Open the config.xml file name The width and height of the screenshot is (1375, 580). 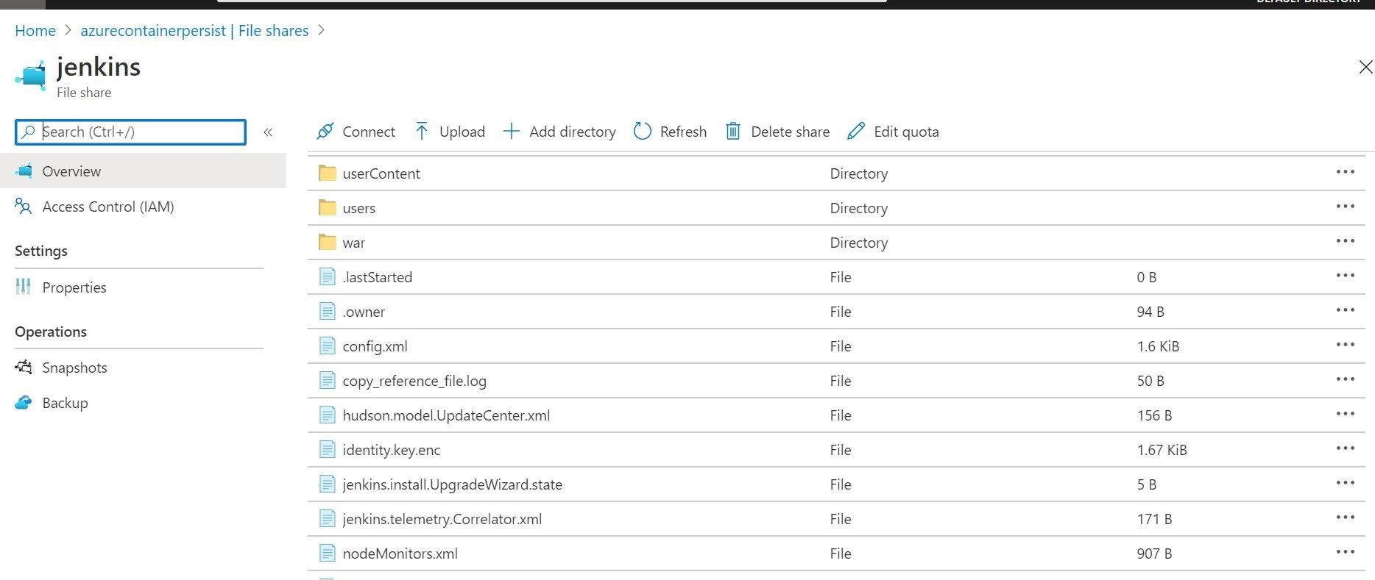[375, 346]
